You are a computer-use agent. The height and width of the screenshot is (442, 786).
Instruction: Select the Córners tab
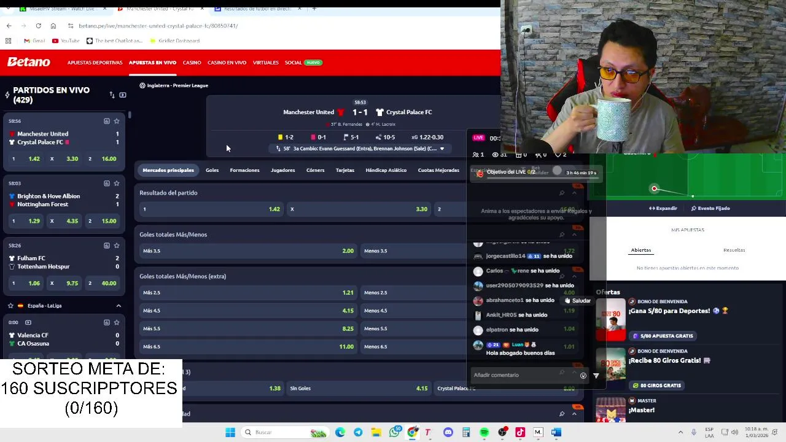[x=315, y=170]
